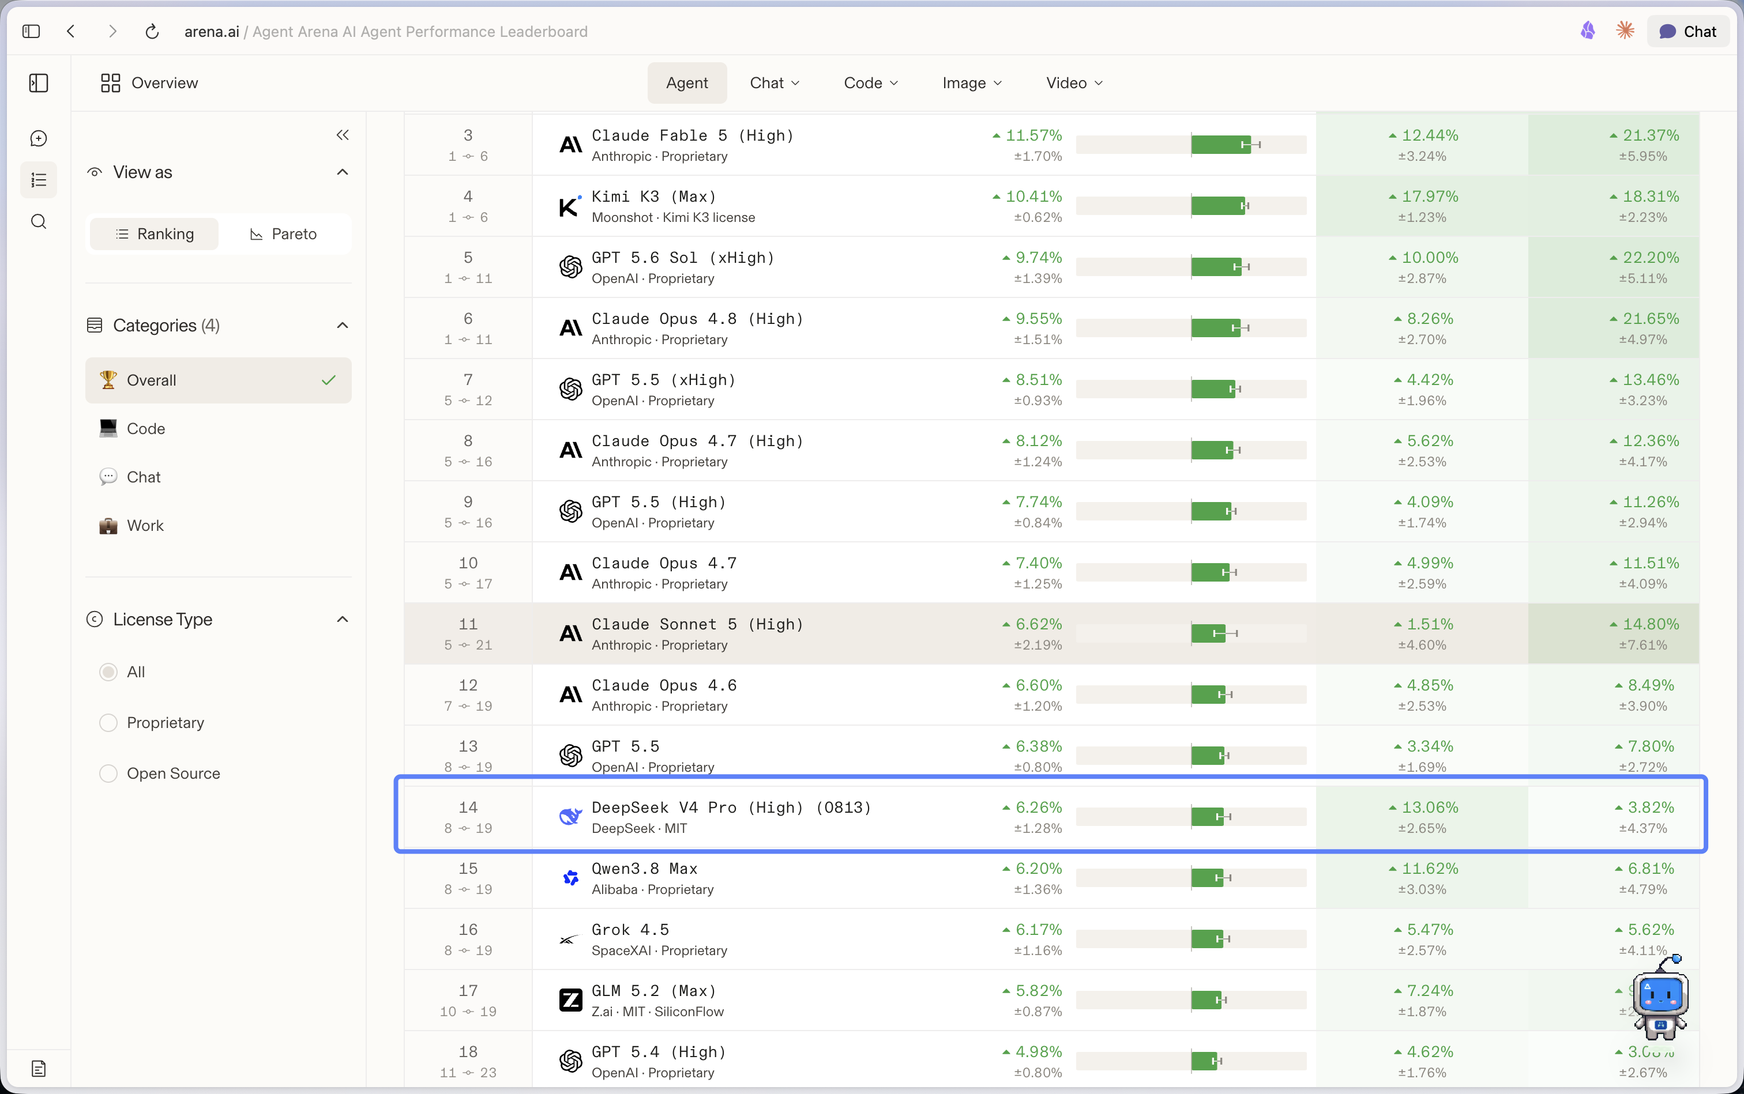Open the Overview page
Viewport: 1744px width, 1094px height.
[x=149, y=83]
